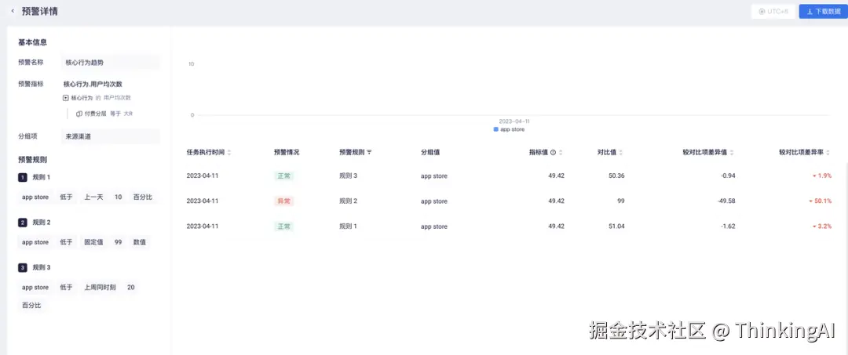Screen dimensions: 848x355
Task: Click the 规则 3 cell in table
Action: tap(349, 176)
